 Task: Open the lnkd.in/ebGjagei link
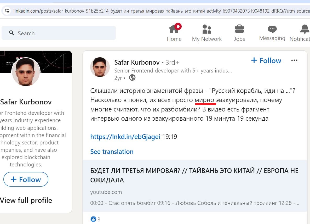[x=125, y=137]
